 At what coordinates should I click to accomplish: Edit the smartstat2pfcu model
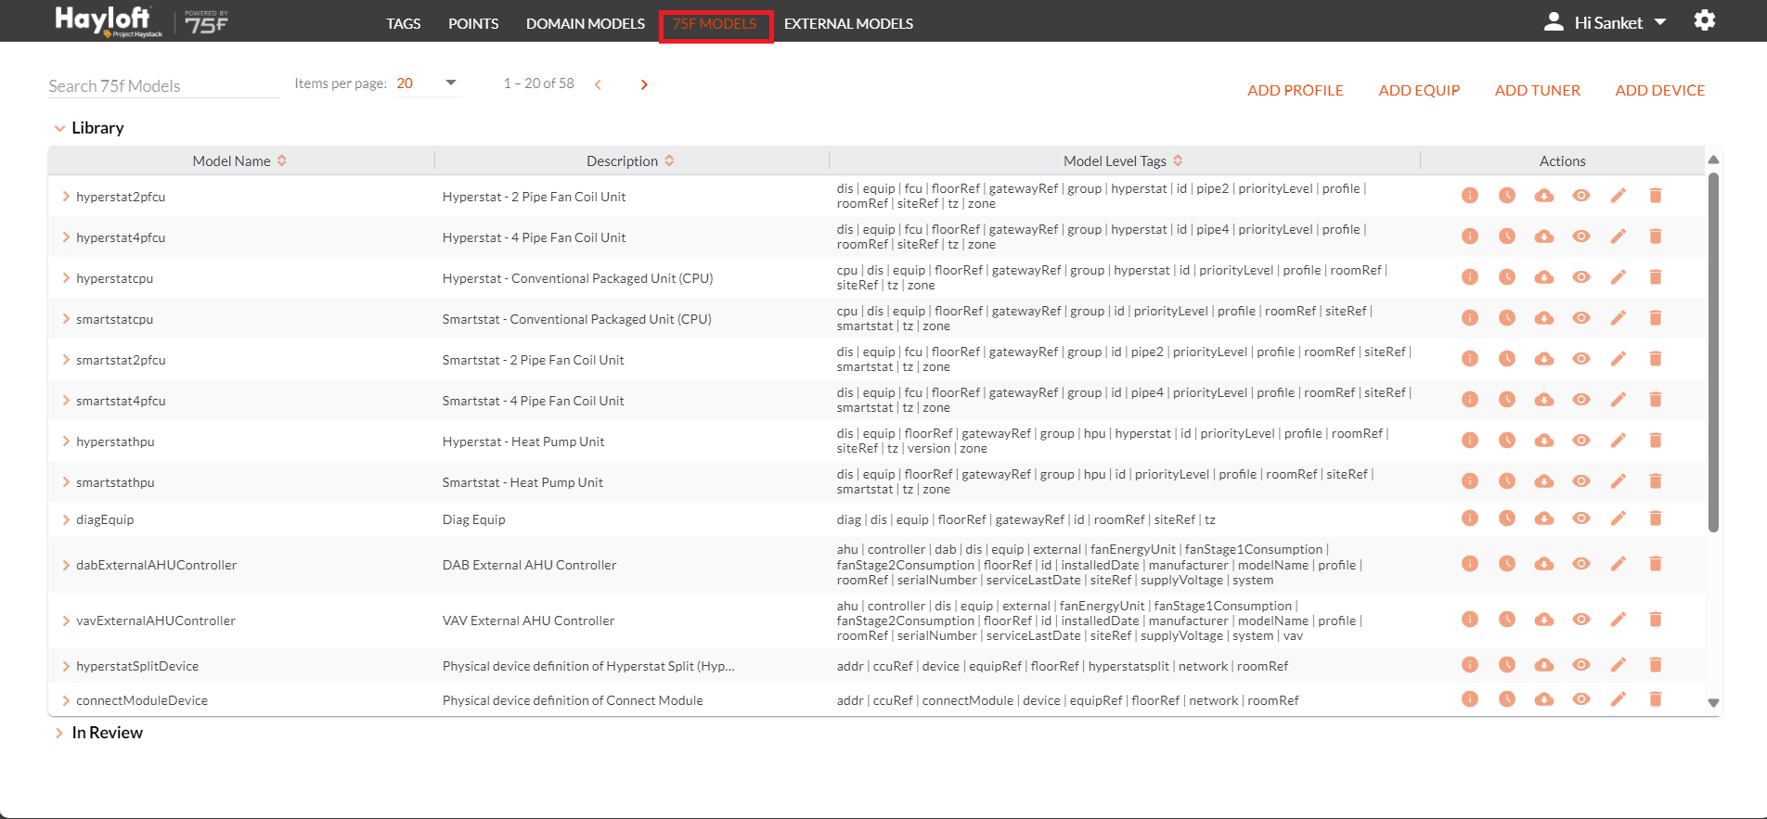pos(1619,359)
